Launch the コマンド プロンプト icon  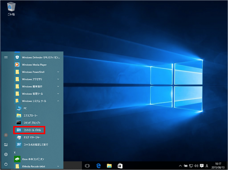click(x=19, y=123)
